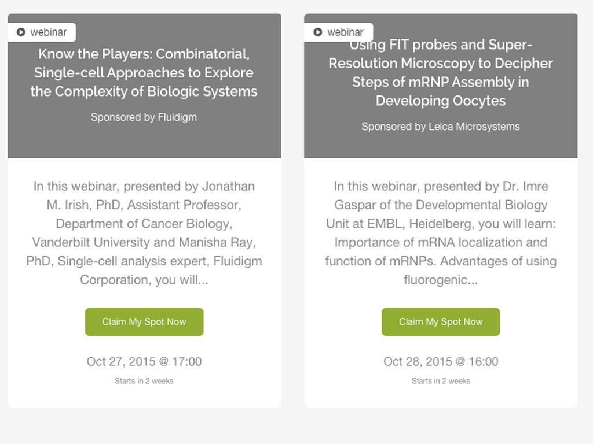Click the gray banner background of the Fluidigm card
This screenshot has height=444, width=593.
(144, 142)
